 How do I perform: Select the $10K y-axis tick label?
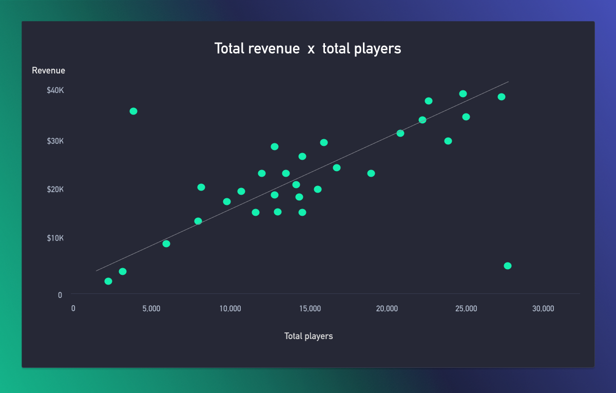(55, 238)
